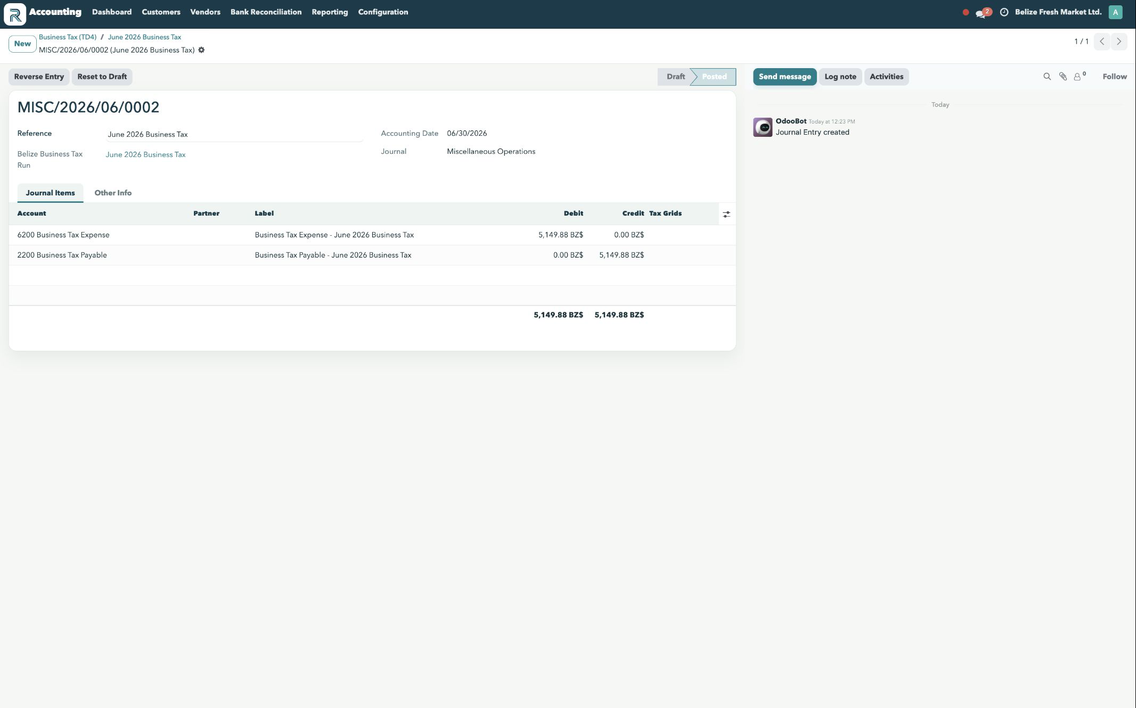Open the Reporting menu
The width and height of the screenshot is (1136, 708).
click(330, 12)
